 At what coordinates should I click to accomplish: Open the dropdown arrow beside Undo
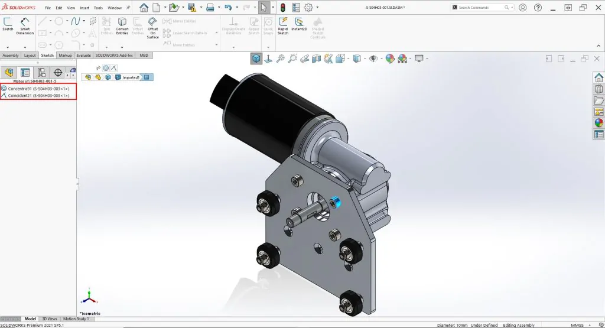coord(237,7)
